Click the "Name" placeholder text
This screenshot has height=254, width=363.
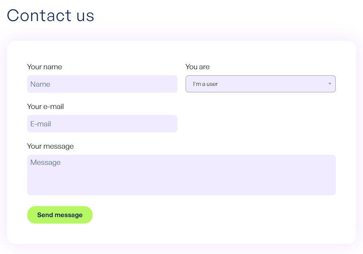(40, 84)
